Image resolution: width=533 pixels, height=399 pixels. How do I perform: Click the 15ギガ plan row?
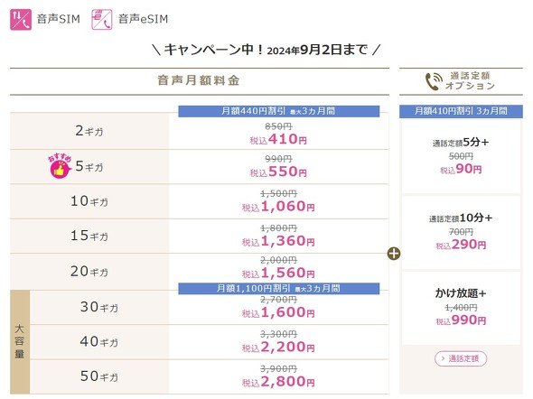[x=199, y=236]
